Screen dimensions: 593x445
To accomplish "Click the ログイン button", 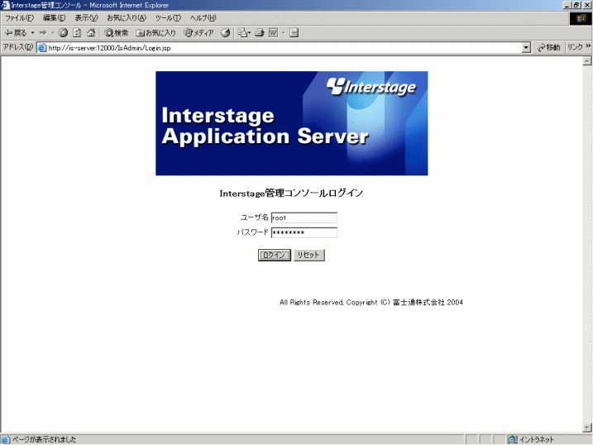I will (x=275, y=256).
